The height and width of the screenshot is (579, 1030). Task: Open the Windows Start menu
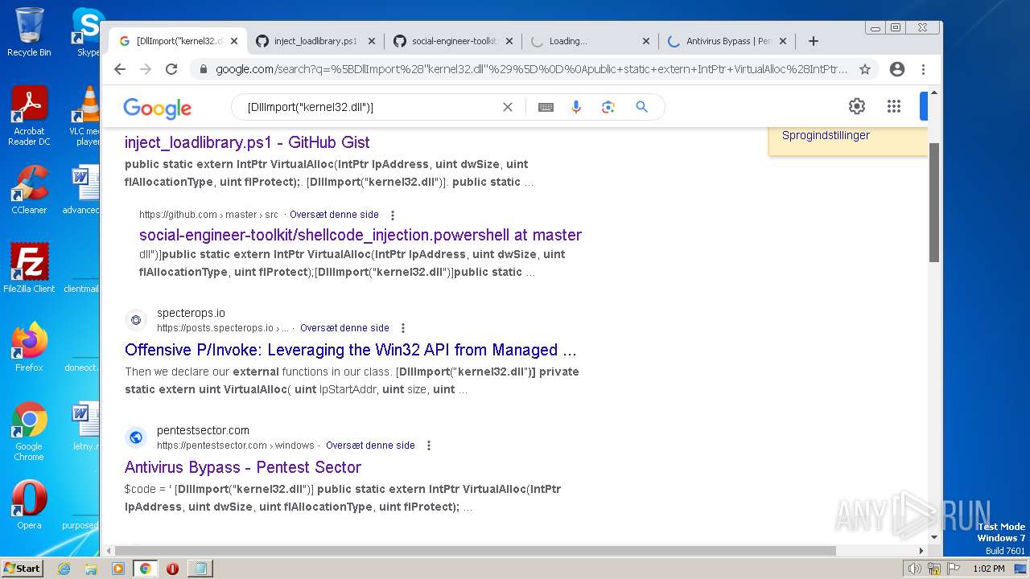[x=22, y=569]
